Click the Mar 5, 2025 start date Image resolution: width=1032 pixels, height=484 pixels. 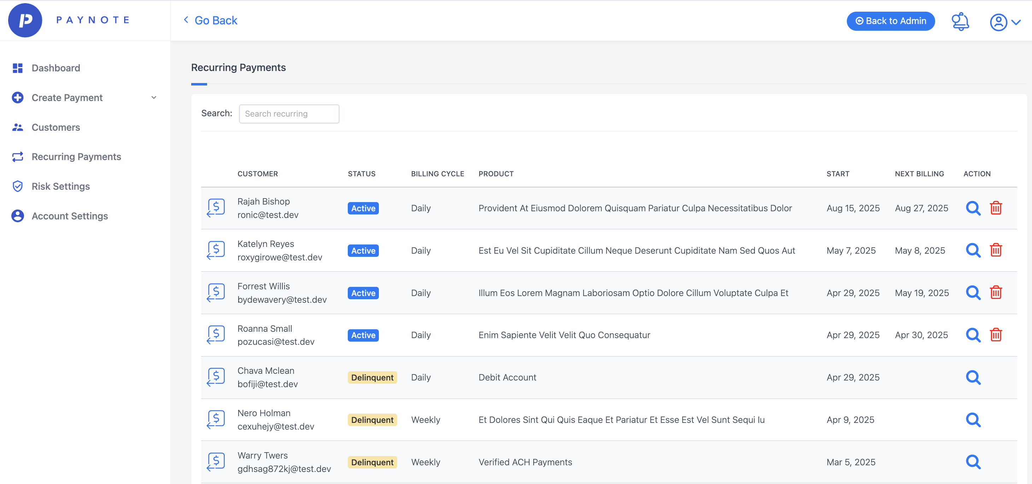851,462
